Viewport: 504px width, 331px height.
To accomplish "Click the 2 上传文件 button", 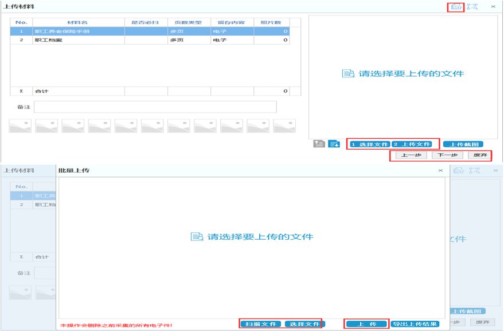I will point(412,144).
